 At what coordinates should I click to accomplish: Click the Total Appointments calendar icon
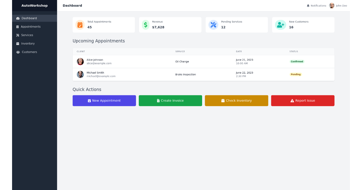point(80,25)
